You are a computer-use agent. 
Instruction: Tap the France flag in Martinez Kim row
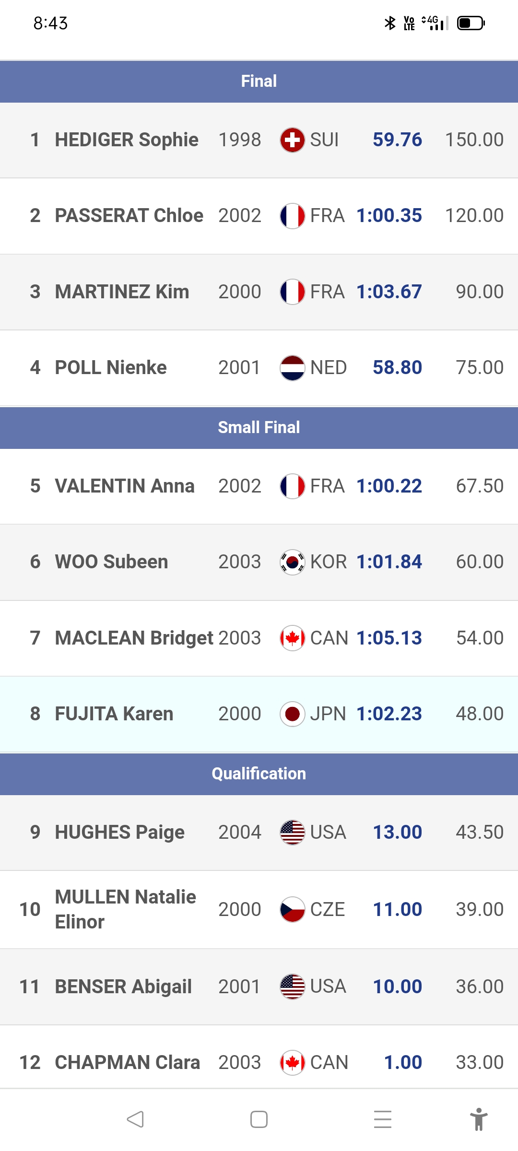tap(292, 292)
